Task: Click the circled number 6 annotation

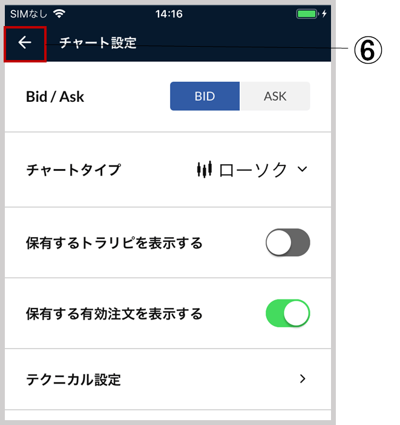Action: coord(368,50)
